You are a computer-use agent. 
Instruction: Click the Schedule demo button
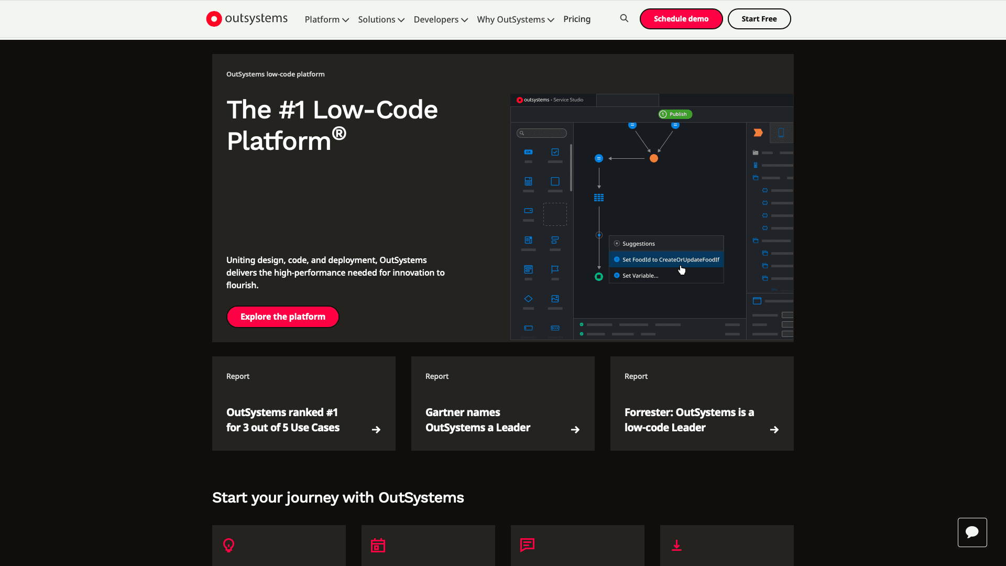click(681, 19)
